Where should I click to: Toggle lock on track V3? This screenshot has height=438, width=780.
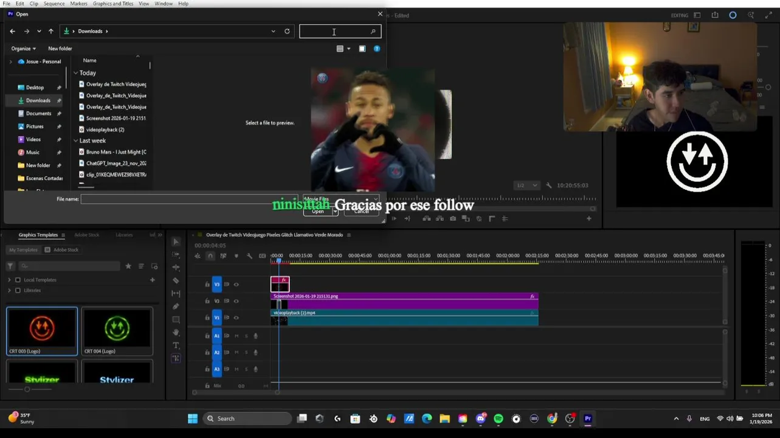coord(207,284)
